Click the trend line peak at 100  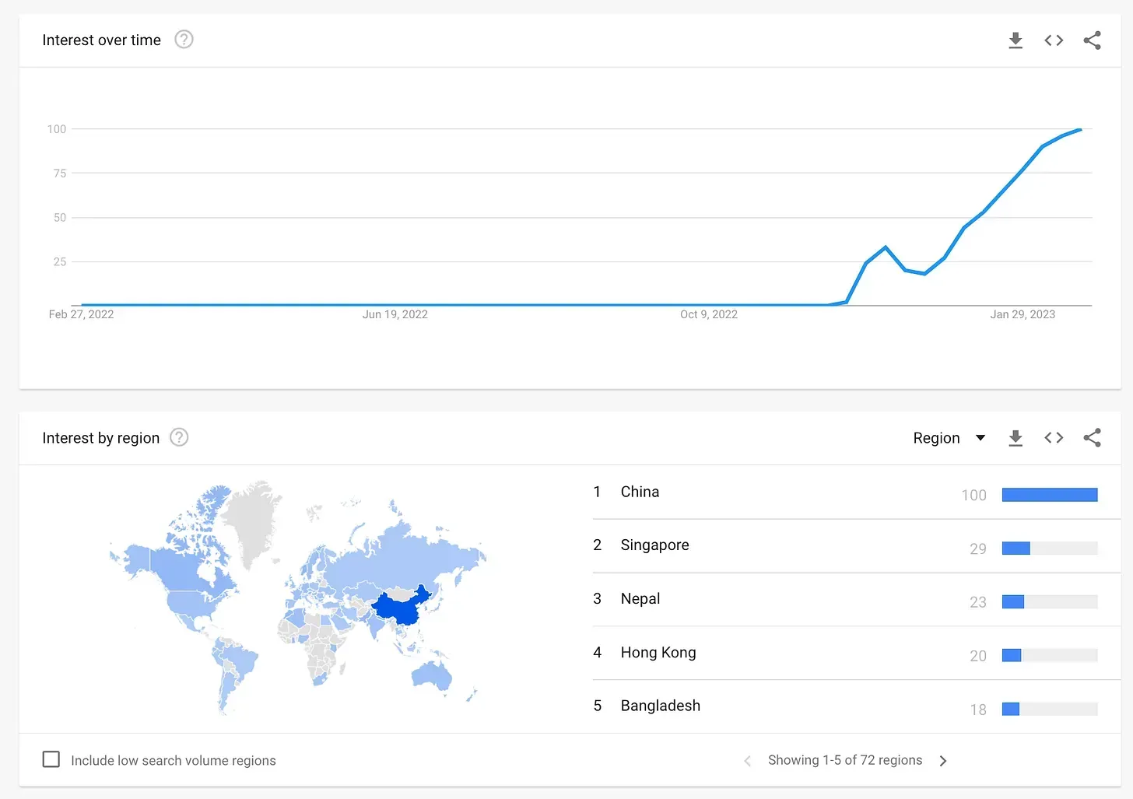(1079, 130)
